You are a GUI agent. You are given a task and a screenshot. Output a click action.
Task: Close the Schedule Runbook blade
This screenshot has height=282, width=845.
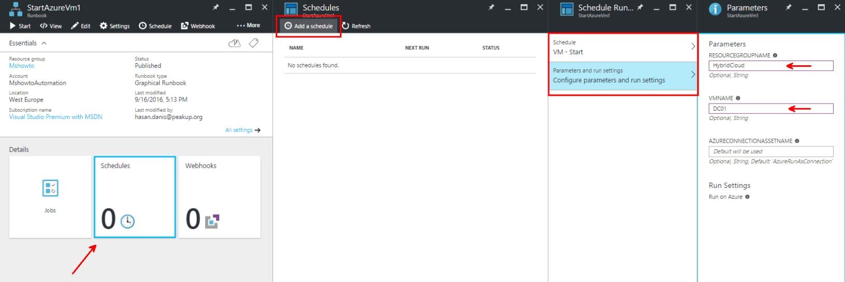689,7
